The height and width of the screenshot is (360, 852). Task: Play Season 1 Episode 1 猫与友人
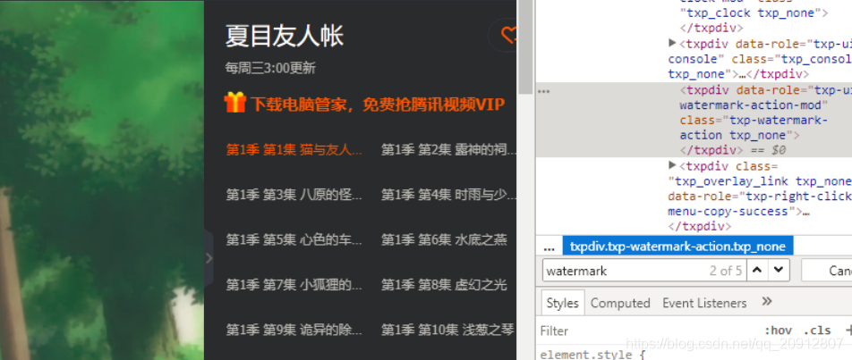[294, 150]
